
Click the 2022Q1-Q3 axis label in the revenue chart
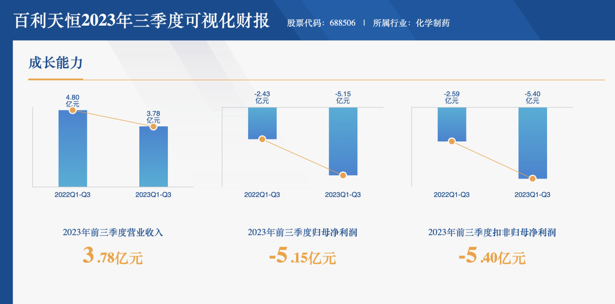(73, 195)
